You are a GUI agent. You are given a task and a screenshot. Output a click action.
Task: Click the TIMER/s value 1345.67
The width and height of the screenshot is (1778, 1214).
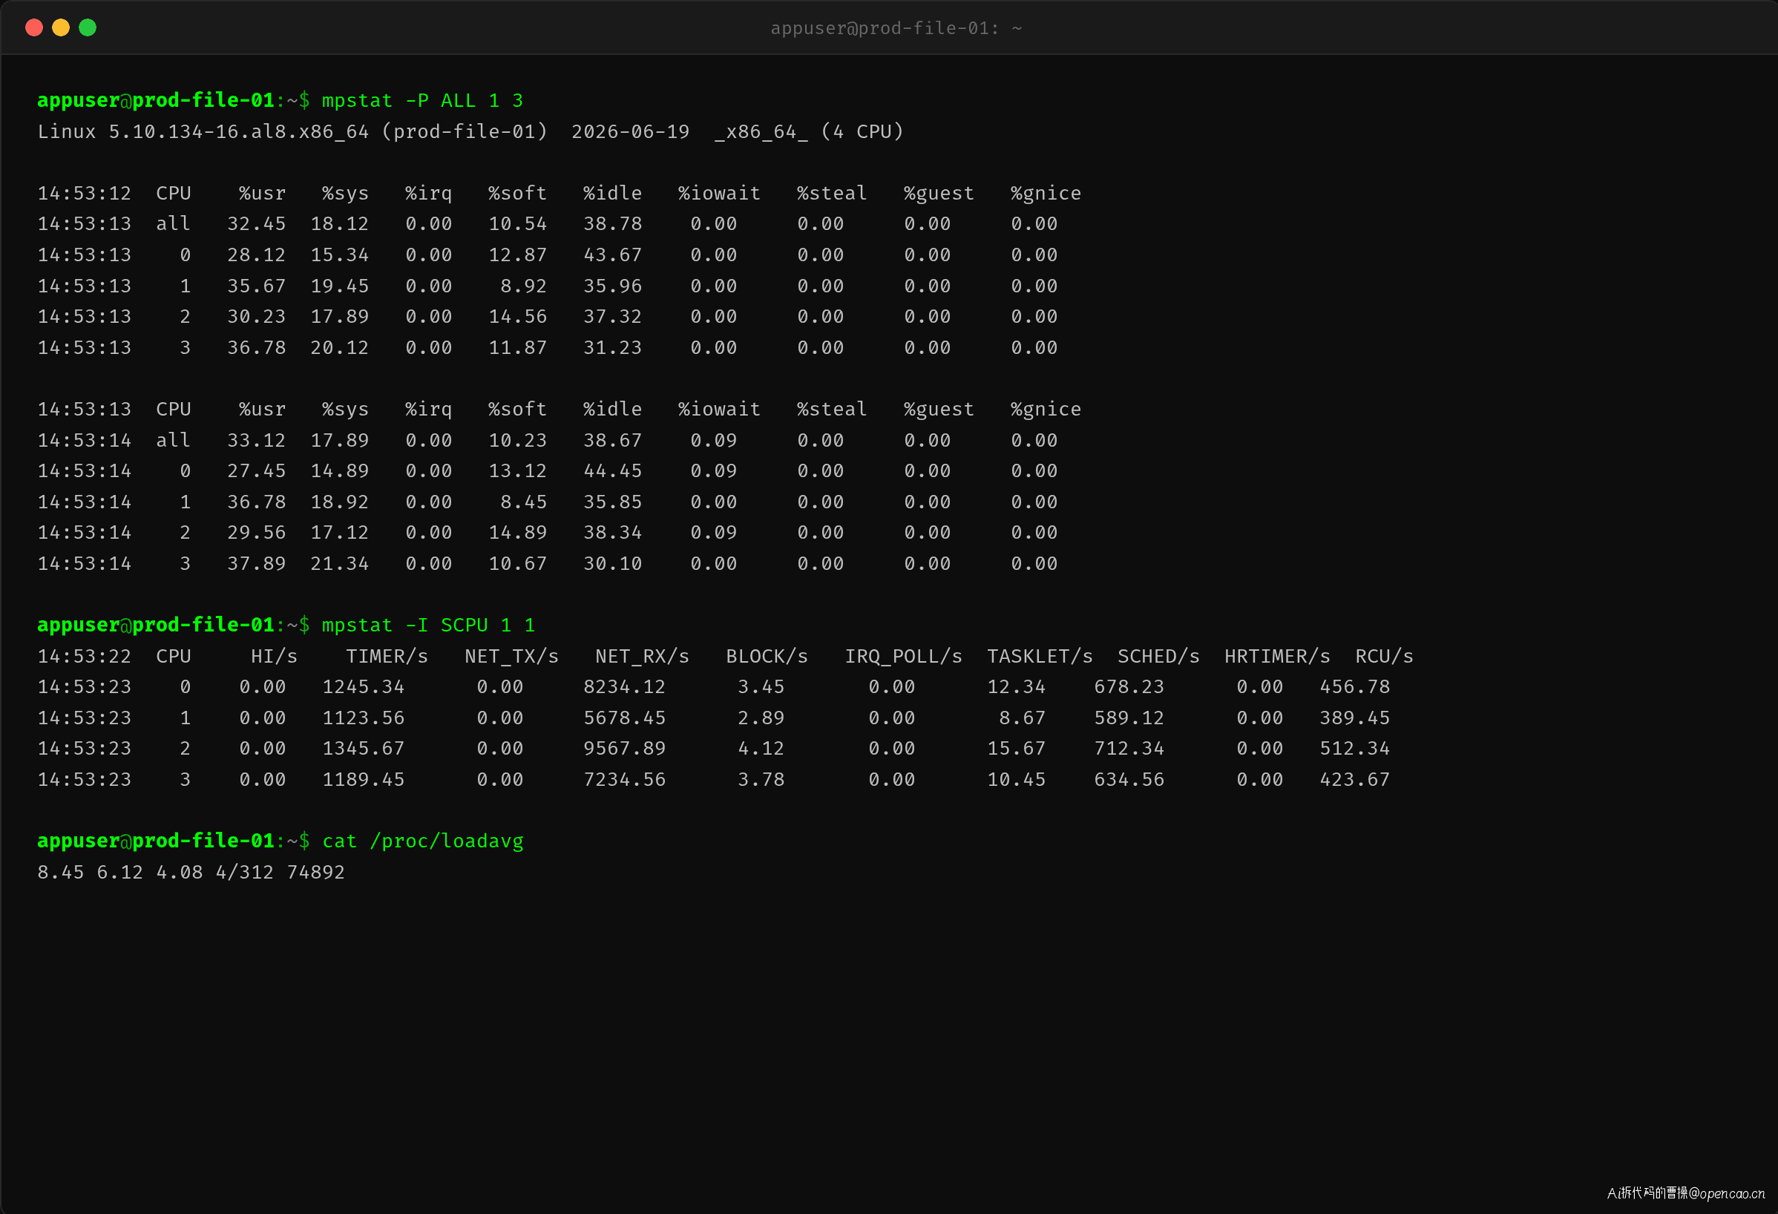point(364,749)
